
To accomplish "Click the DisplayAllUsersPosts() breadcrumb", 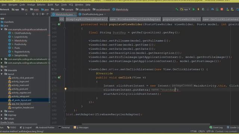I will tap(87, 19).
